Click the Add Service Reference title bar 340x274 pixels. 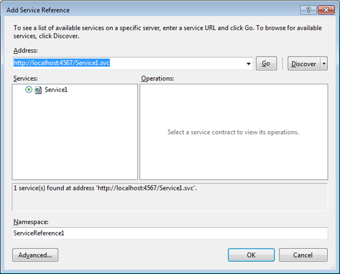136,9
